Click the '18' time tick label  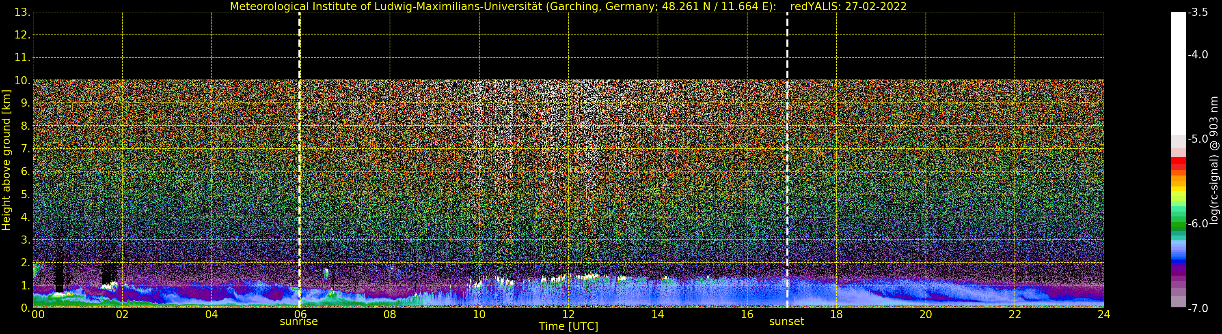click(x=836, y=314)
